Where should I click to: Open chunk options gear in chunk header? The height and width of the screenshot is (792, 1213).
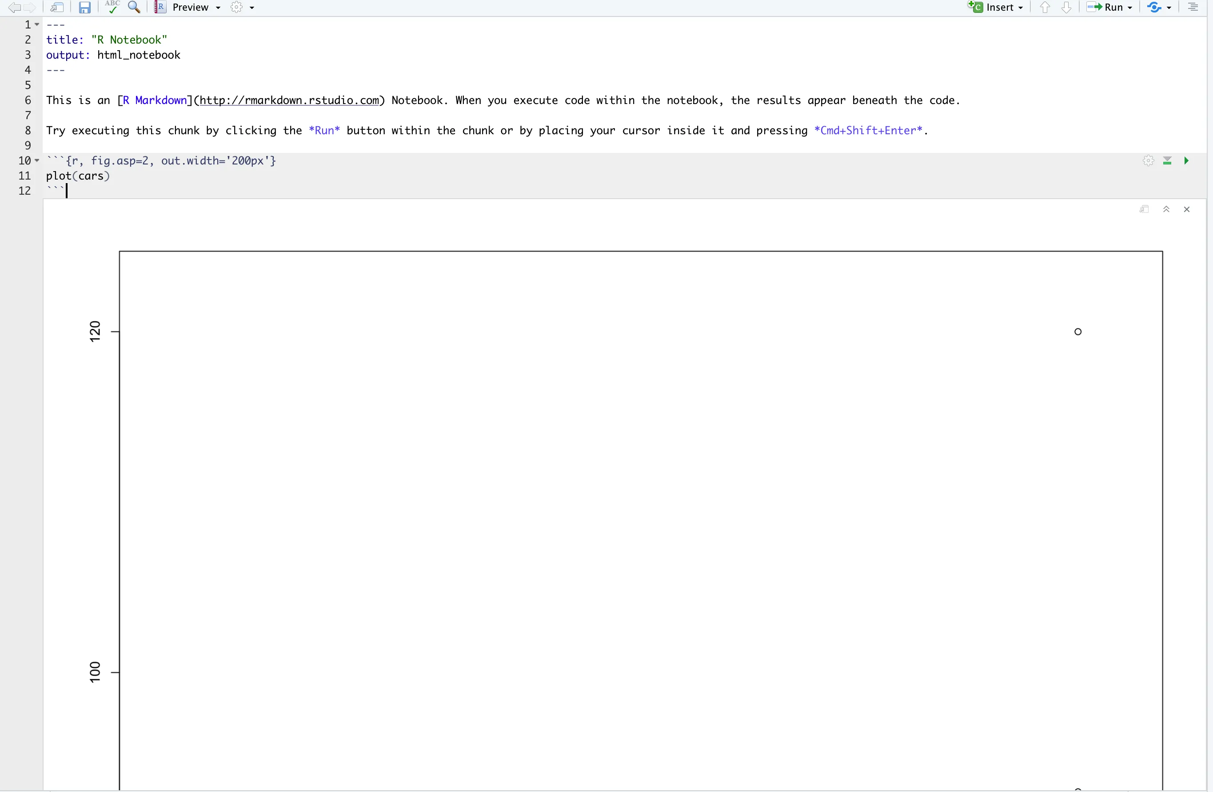(1148, 160)
